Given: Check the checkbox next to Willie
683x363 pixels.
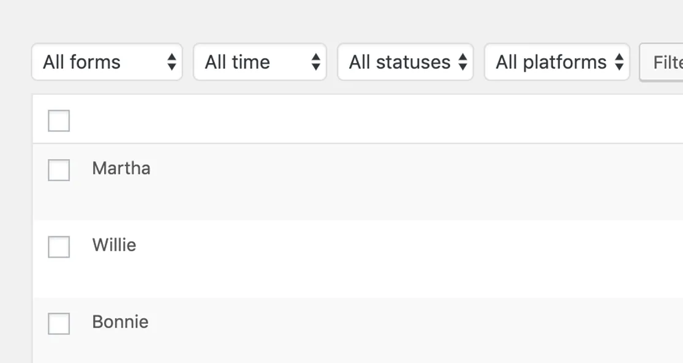Looking at the screenshot, I should pyautogui.click(x=58, y=247).
